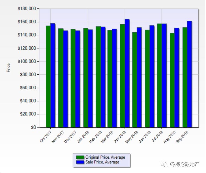
Task: Click the Feb 2018 axis label
Action: (x=96, y=137)
